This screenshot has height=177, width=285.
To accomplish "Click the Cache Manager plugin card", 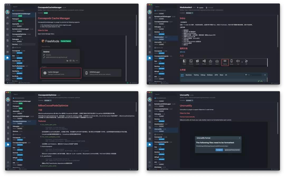I will (61, 73).
